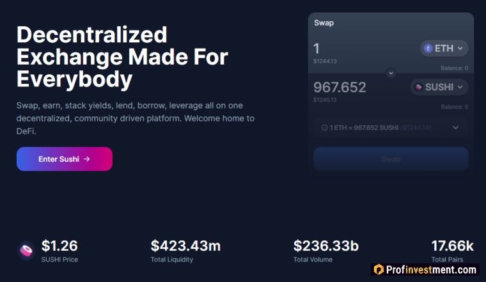Click the dimmed Swap button
The width and height of the screenshot is (486, 282).
[391, 159]
